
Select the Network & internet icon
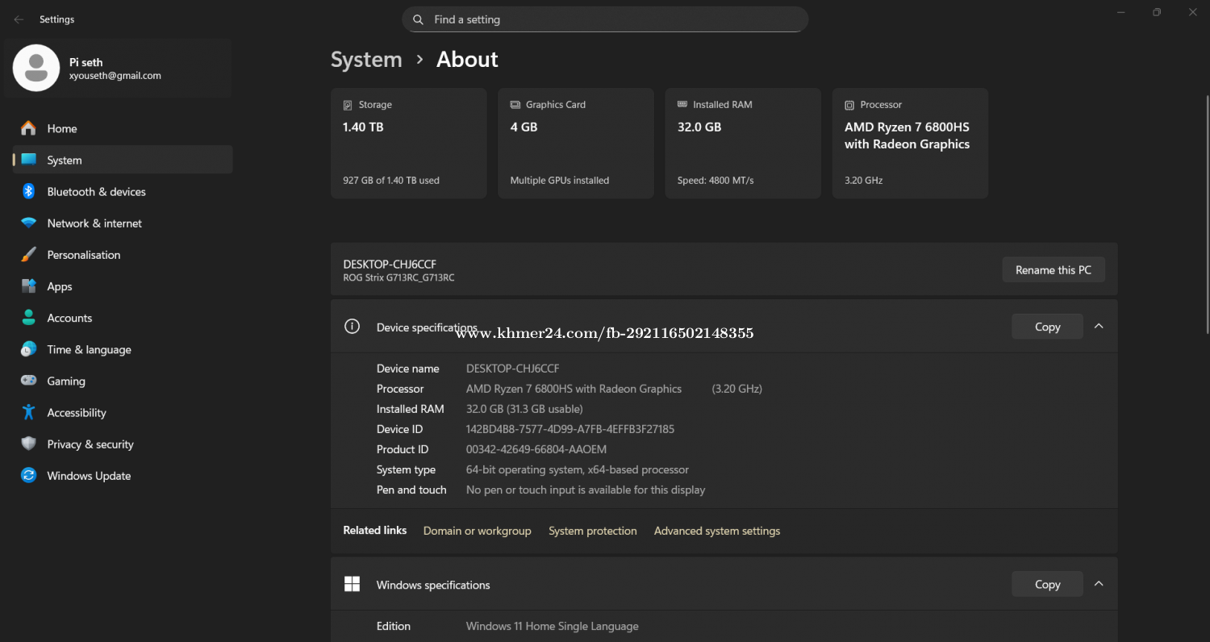point(29,223)
